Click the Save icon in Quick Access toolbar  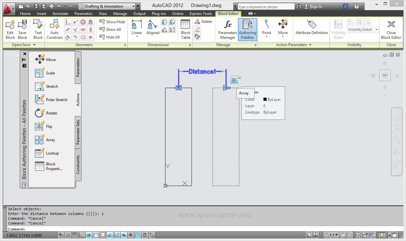tap(36, 6)
